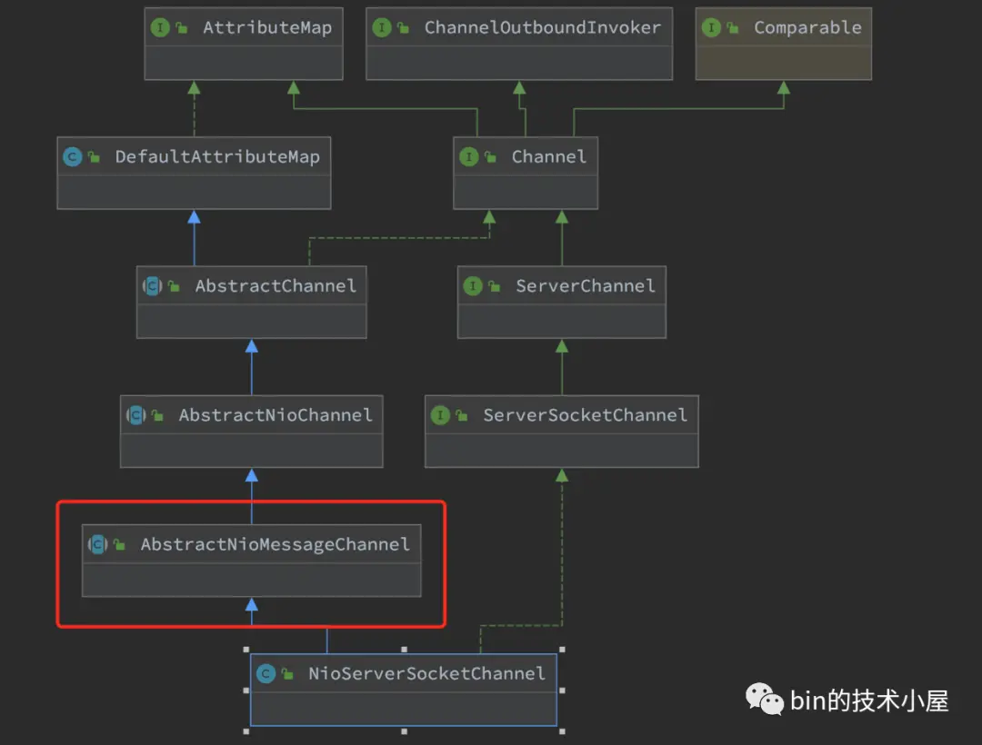This screenshot has height=745, width=982.
Task: Click the interface icon beside ServerChannel
Action: [x=473, y=286]
